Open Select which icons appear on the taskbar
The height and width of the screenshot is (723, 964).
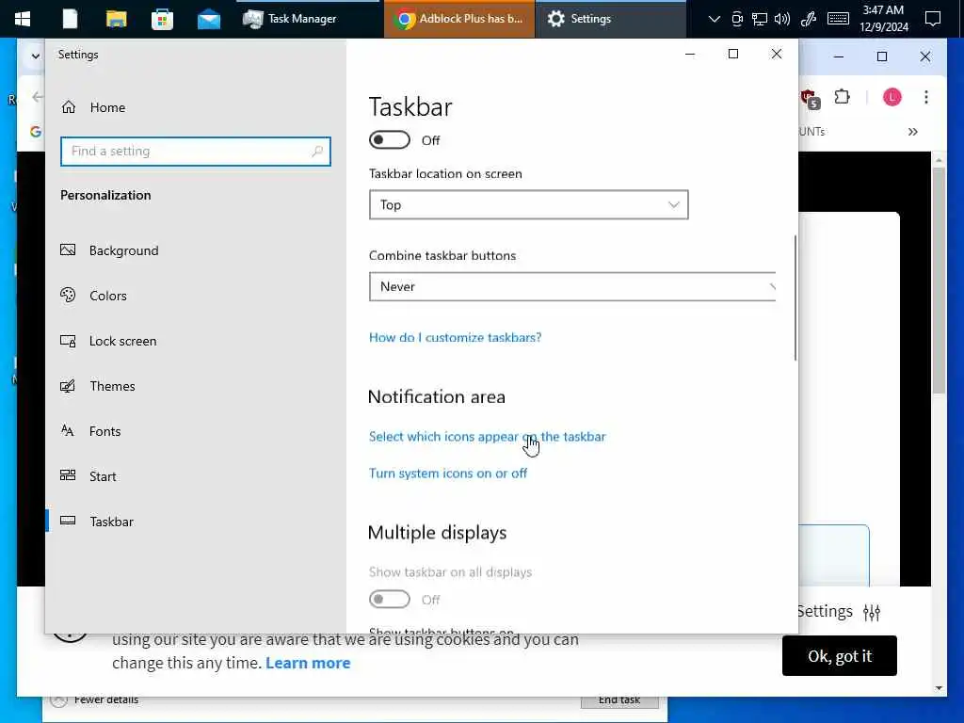[x=487, y=436]
